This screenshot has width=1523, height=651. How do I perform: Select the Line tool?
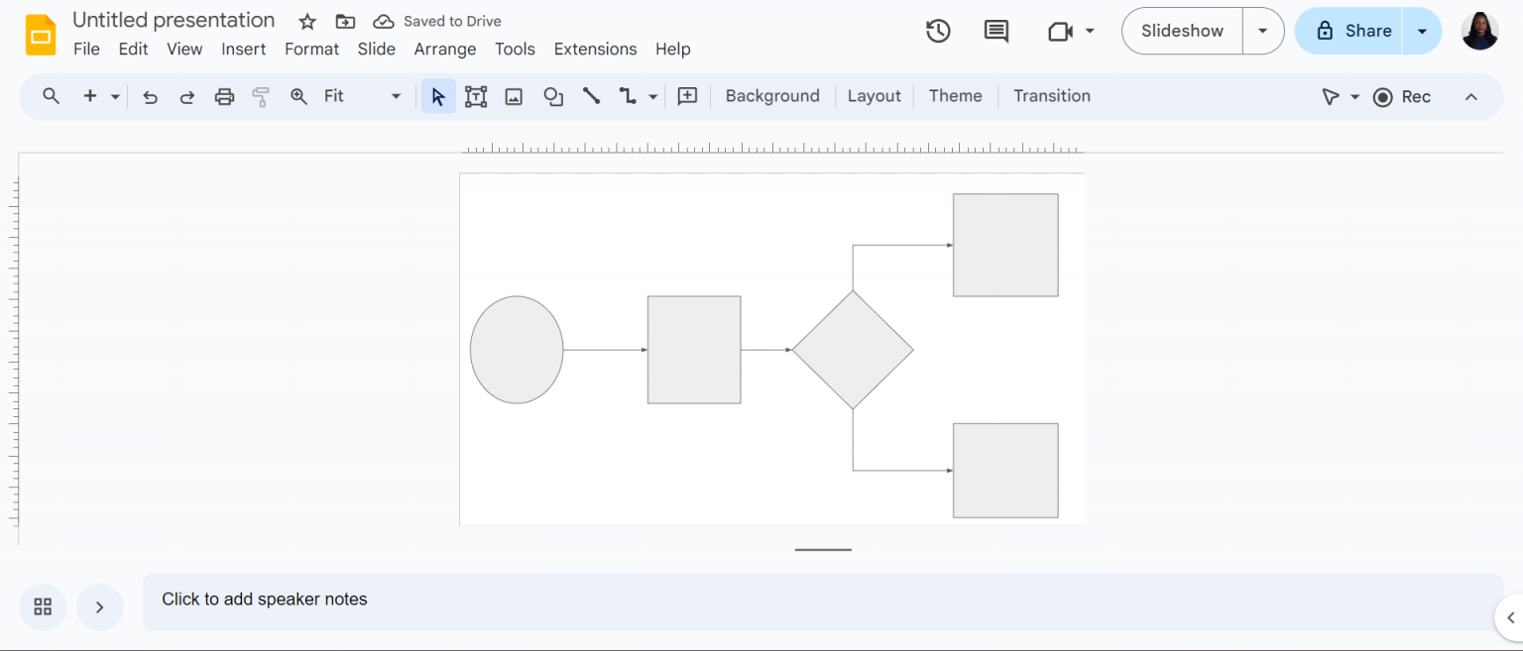point(591,96)
